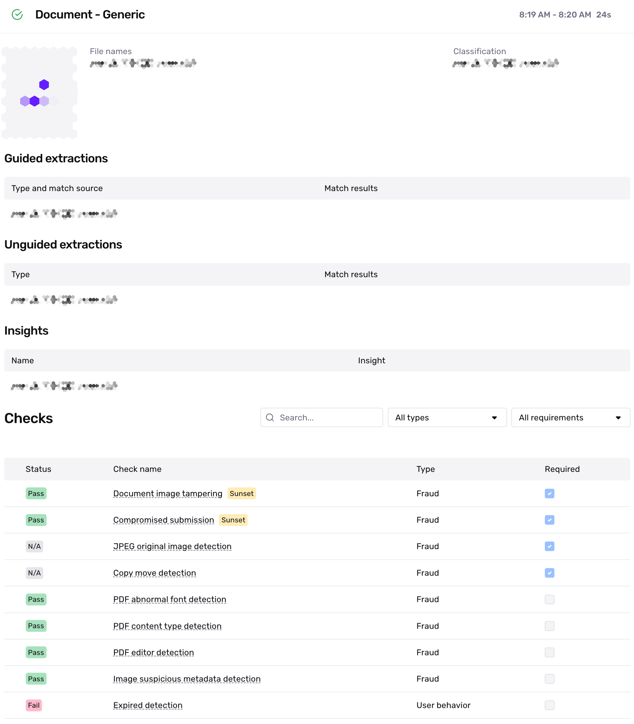Open the PDF content type detection link
Image resolution: width=634 pixels, height=724 pixels.
[167, 626]
